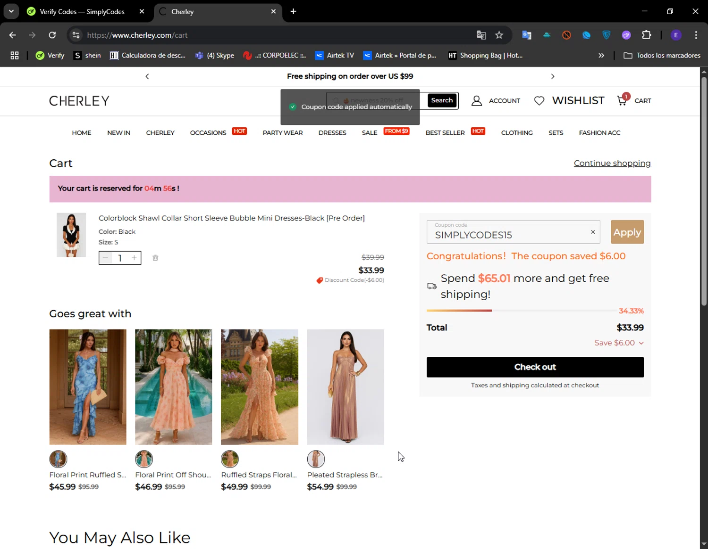The image size is (708, 549).
Task: Select swatch under Ruffled Straps Floral
Action: pos(230,459)
